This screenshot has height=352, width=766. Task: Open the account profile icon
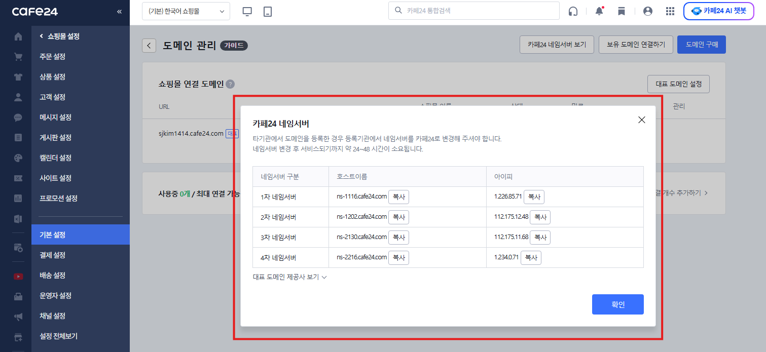click(647, 11)
